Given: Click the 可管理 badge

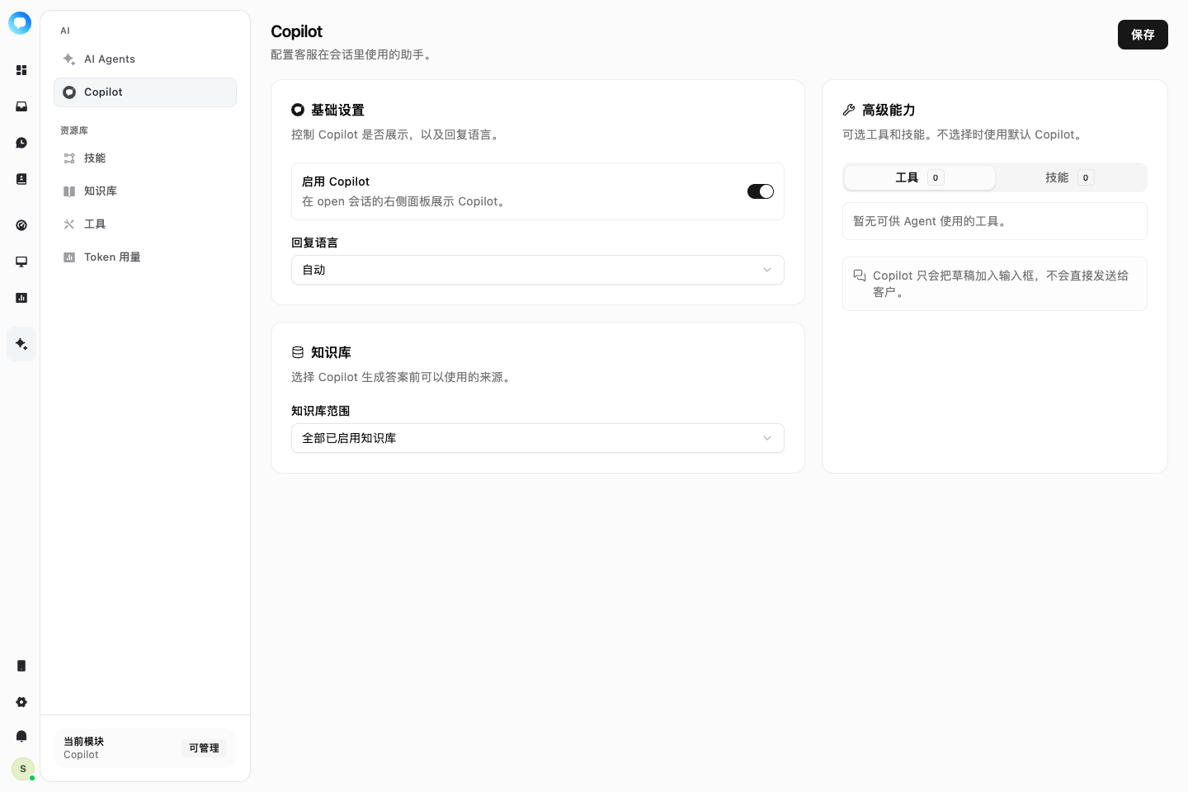Looking at the screenshot, I should pyautogui.click(x=204, y=748).
